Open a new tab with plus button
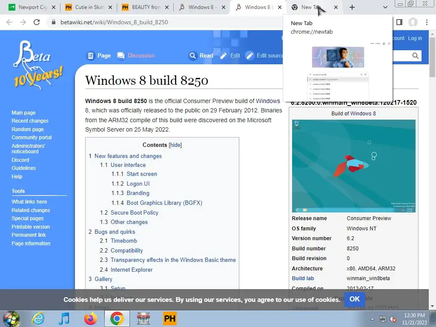This screenshot has height=327, width=436. [x=352, y=7]
